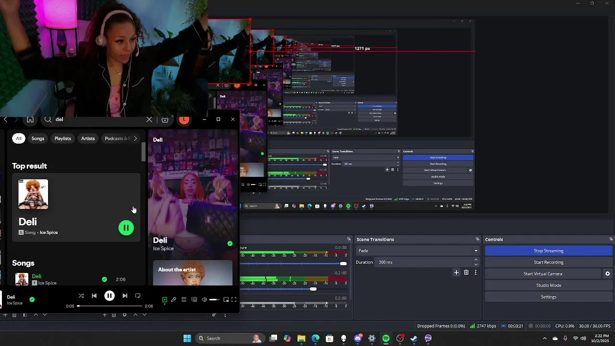
Task: Select the All filter chip
Action: (18, 138)
